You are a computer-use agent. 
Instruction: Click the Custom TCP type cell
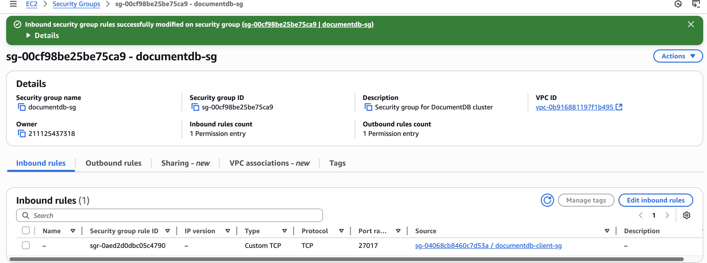[x=263, y=246]
